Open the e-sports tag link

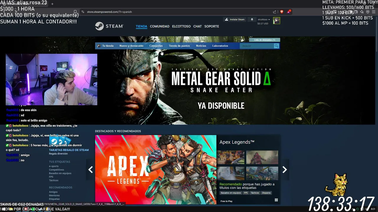click(54, 166)
